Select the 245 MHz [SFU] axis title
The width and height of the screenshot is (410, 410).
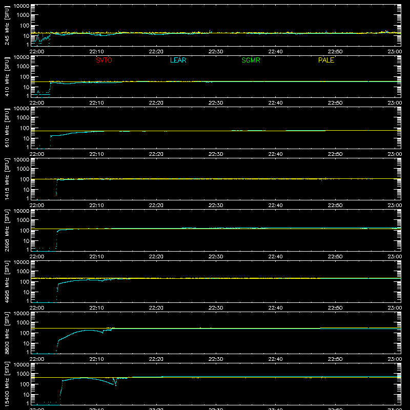(x=7, y=25)
